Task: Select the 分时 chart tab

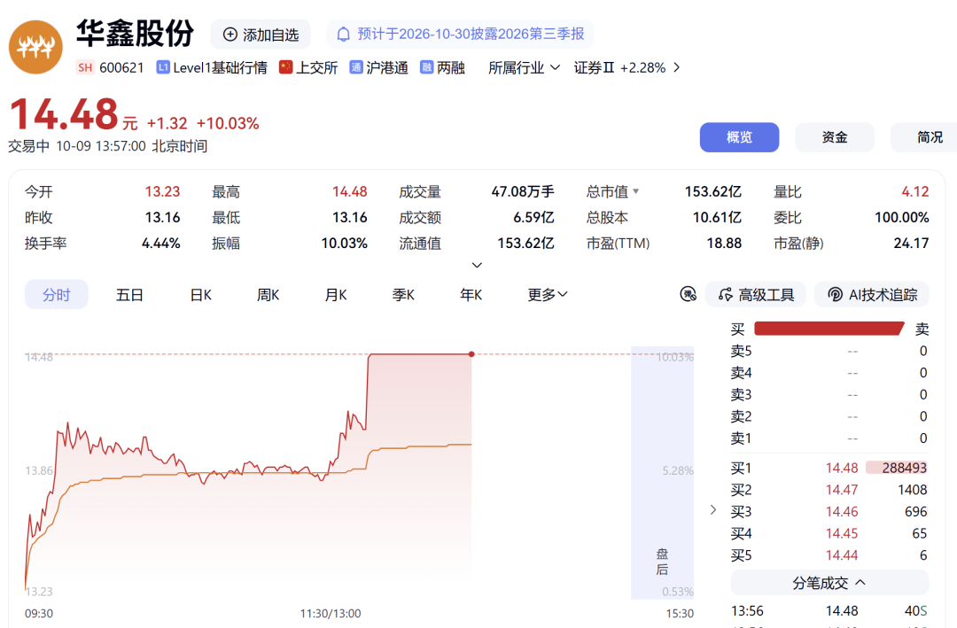Action: (x=56, y=295)
